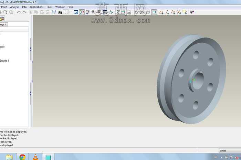Click the message reading "een saved."
Viewport: 241px width, 160px height.
pyautogui.click(x=6, y=142)
